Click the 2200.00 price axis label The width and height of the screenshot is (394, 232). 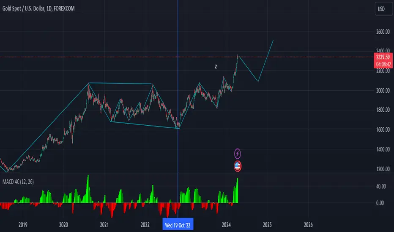tap(383, 71)
